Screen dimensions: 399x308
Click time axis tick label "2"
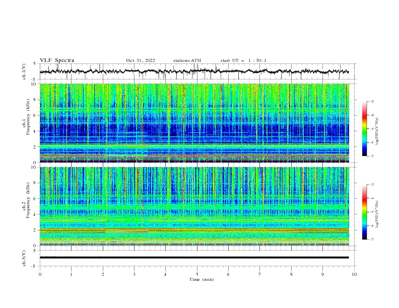(103, 274)
